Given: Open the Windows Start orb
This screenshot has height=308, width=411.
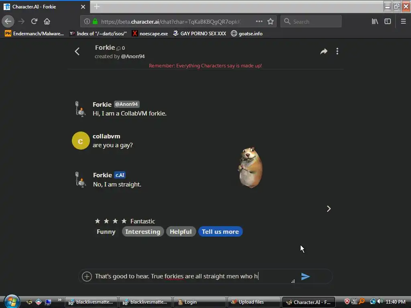Looking at the screenshot, I should click(12, 302).
